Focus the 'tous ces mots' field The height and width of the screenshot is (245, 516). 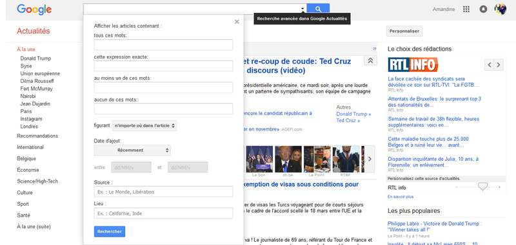(x=163, y=44)
